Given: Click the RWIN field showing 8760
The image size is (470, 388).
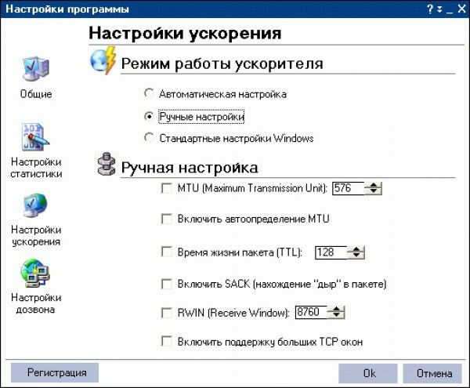Looking at the screenshot, I should [311, 313].
